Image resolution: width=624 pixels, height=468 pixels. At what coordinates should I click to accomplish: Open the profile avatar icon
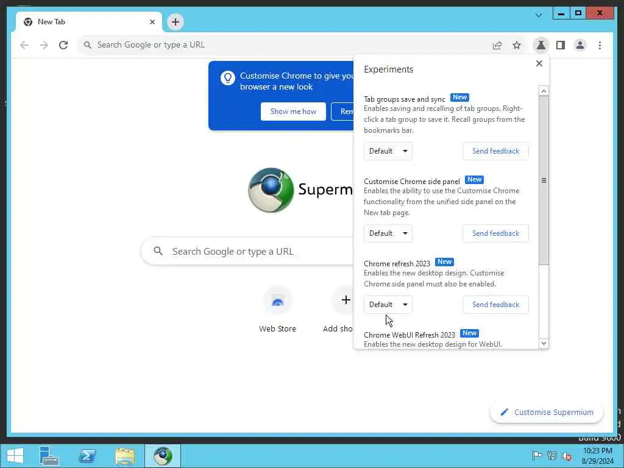(580, 45)
